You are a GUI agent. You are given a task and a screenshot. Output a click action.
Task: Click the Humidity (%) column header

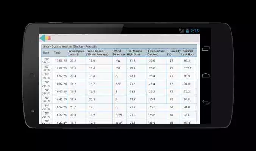point(174,53)
